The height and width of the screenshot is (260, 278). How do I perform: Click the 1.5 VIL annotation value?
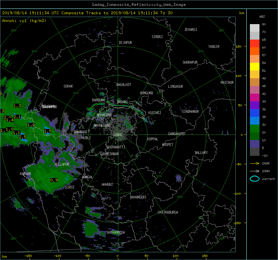click(48, 131)
